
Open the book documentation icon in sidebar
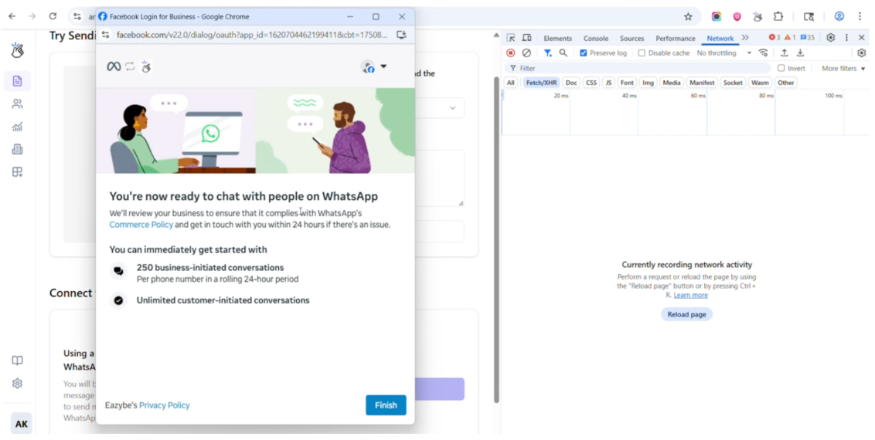click(x=17, y=360)
